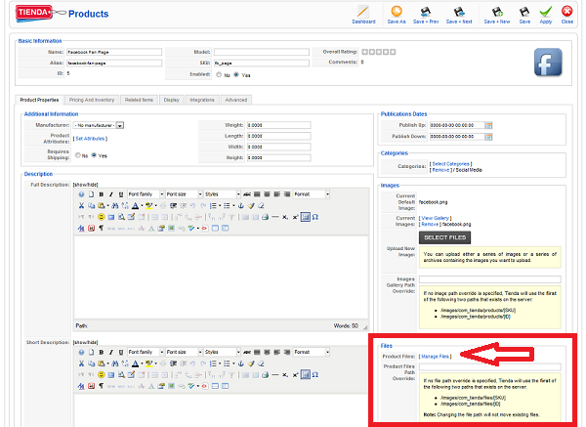
Task: Show paragraph marks in the Full Description editor
Action: tap(102, 228)
